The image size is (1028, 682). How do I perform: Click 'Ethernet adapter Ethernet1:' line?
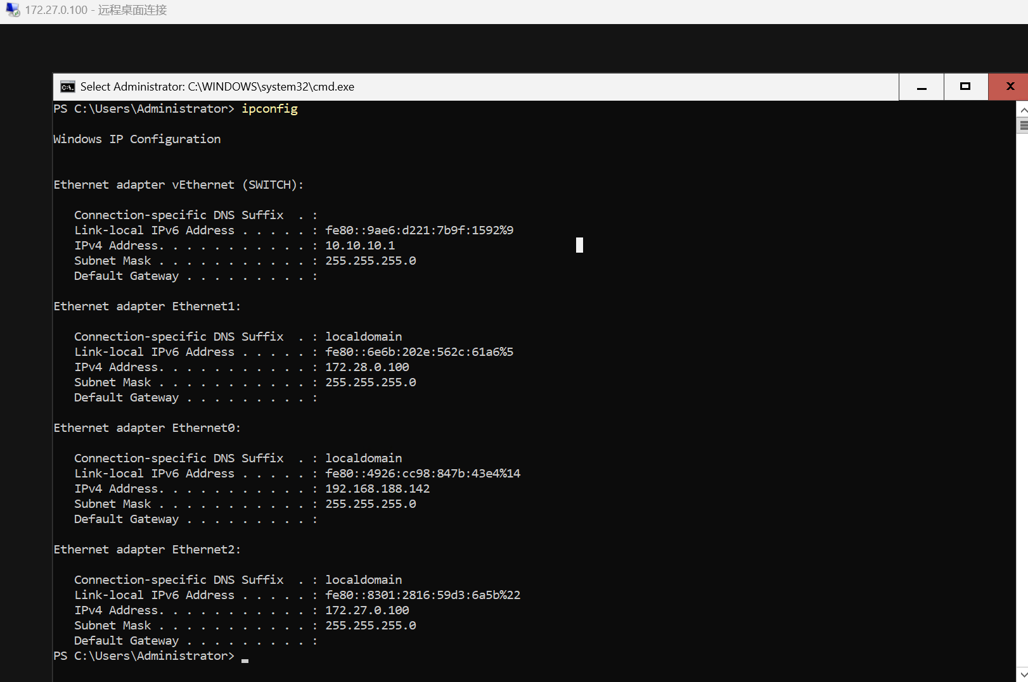(147, 306)
